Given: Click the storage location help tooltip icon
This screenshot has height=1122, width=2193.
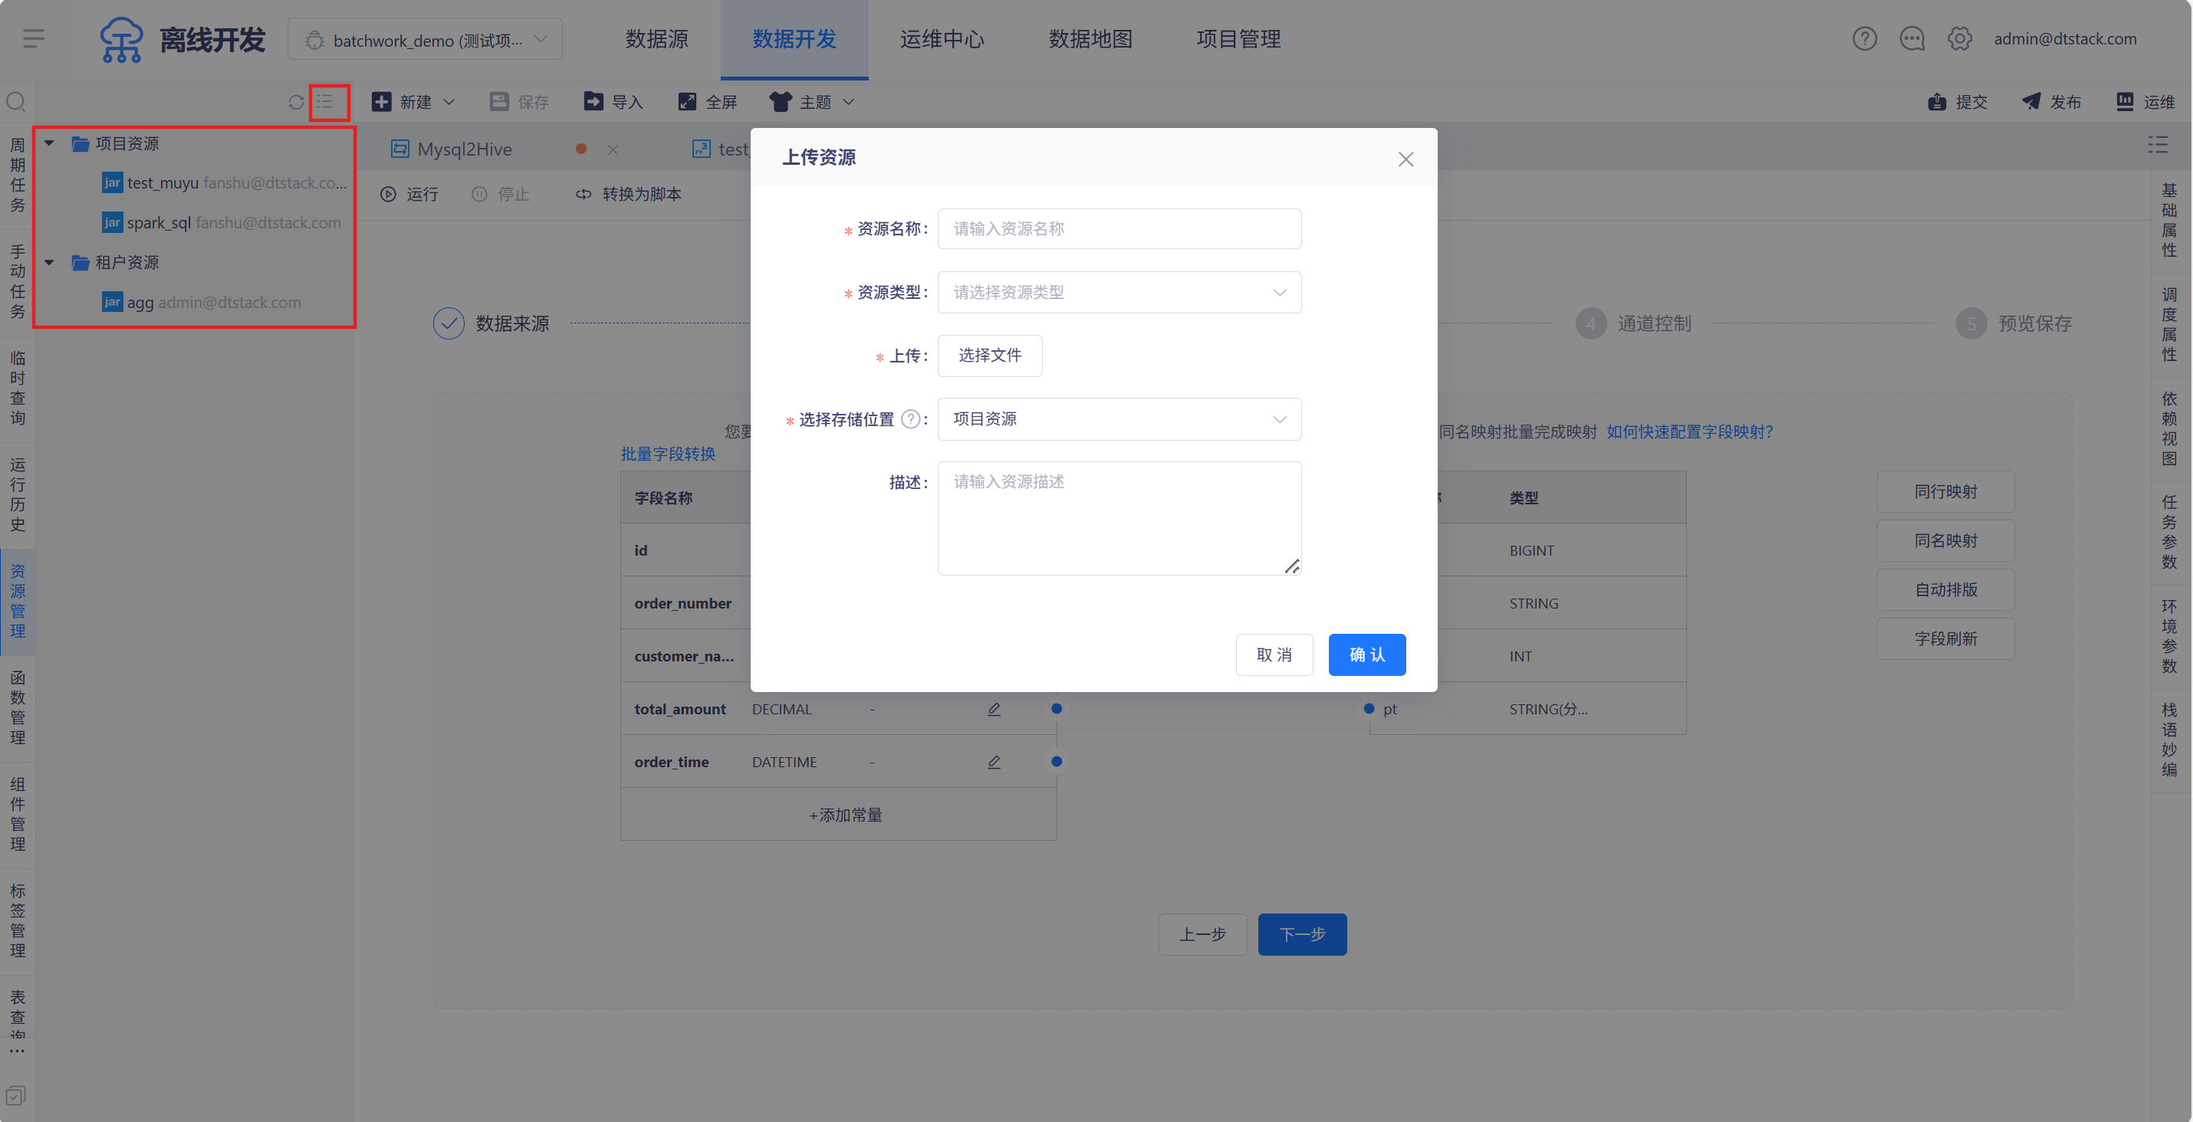Looking at the screenshot, I should (x=911, y=419).
